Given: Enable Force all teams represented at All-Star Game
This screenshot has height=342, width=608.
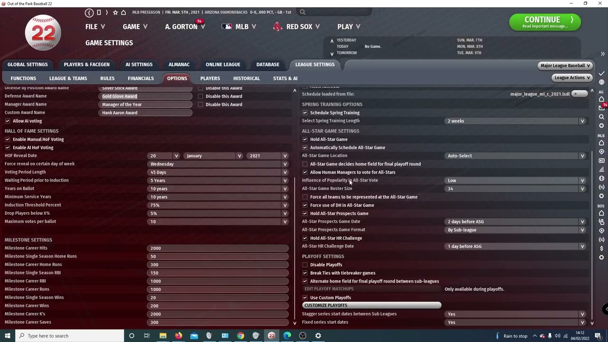Looking at the screenshot, I should pos(305,197).
